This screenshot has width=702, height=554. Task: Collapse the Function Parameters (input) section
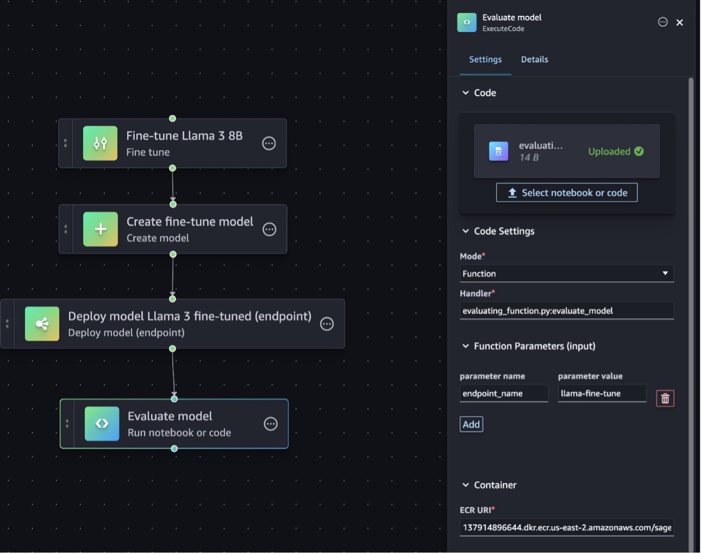pyautogui.click(x=466, y=347)
